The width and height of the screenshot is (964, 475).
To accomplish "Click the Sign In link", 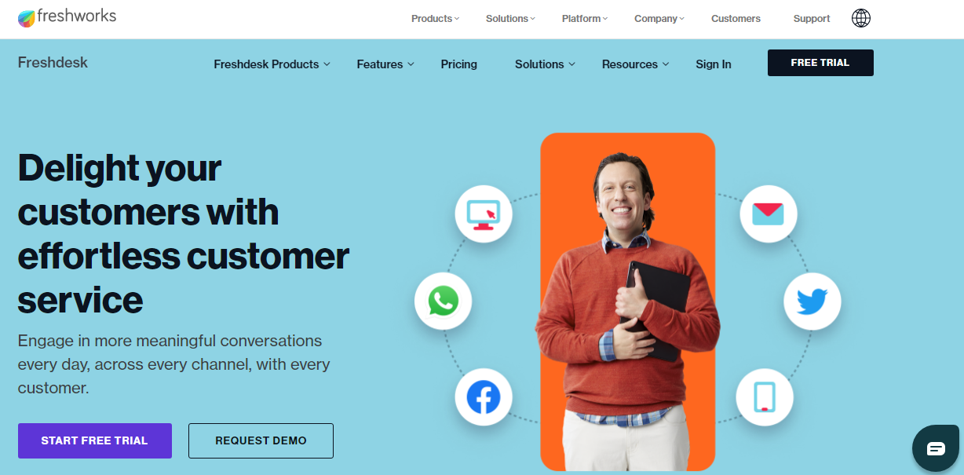I will pos(714,64).
